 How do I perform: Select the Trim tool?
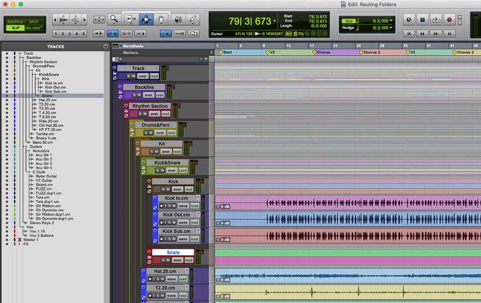tap(131, 19)
